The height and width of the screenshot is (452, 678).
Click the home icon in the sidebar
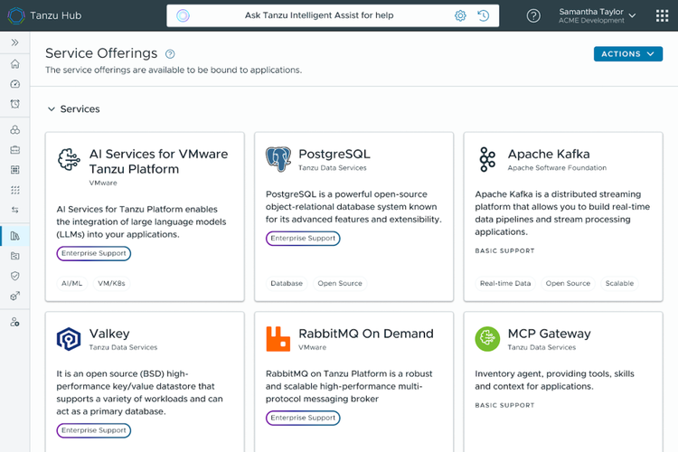click(x=14, y=64)
